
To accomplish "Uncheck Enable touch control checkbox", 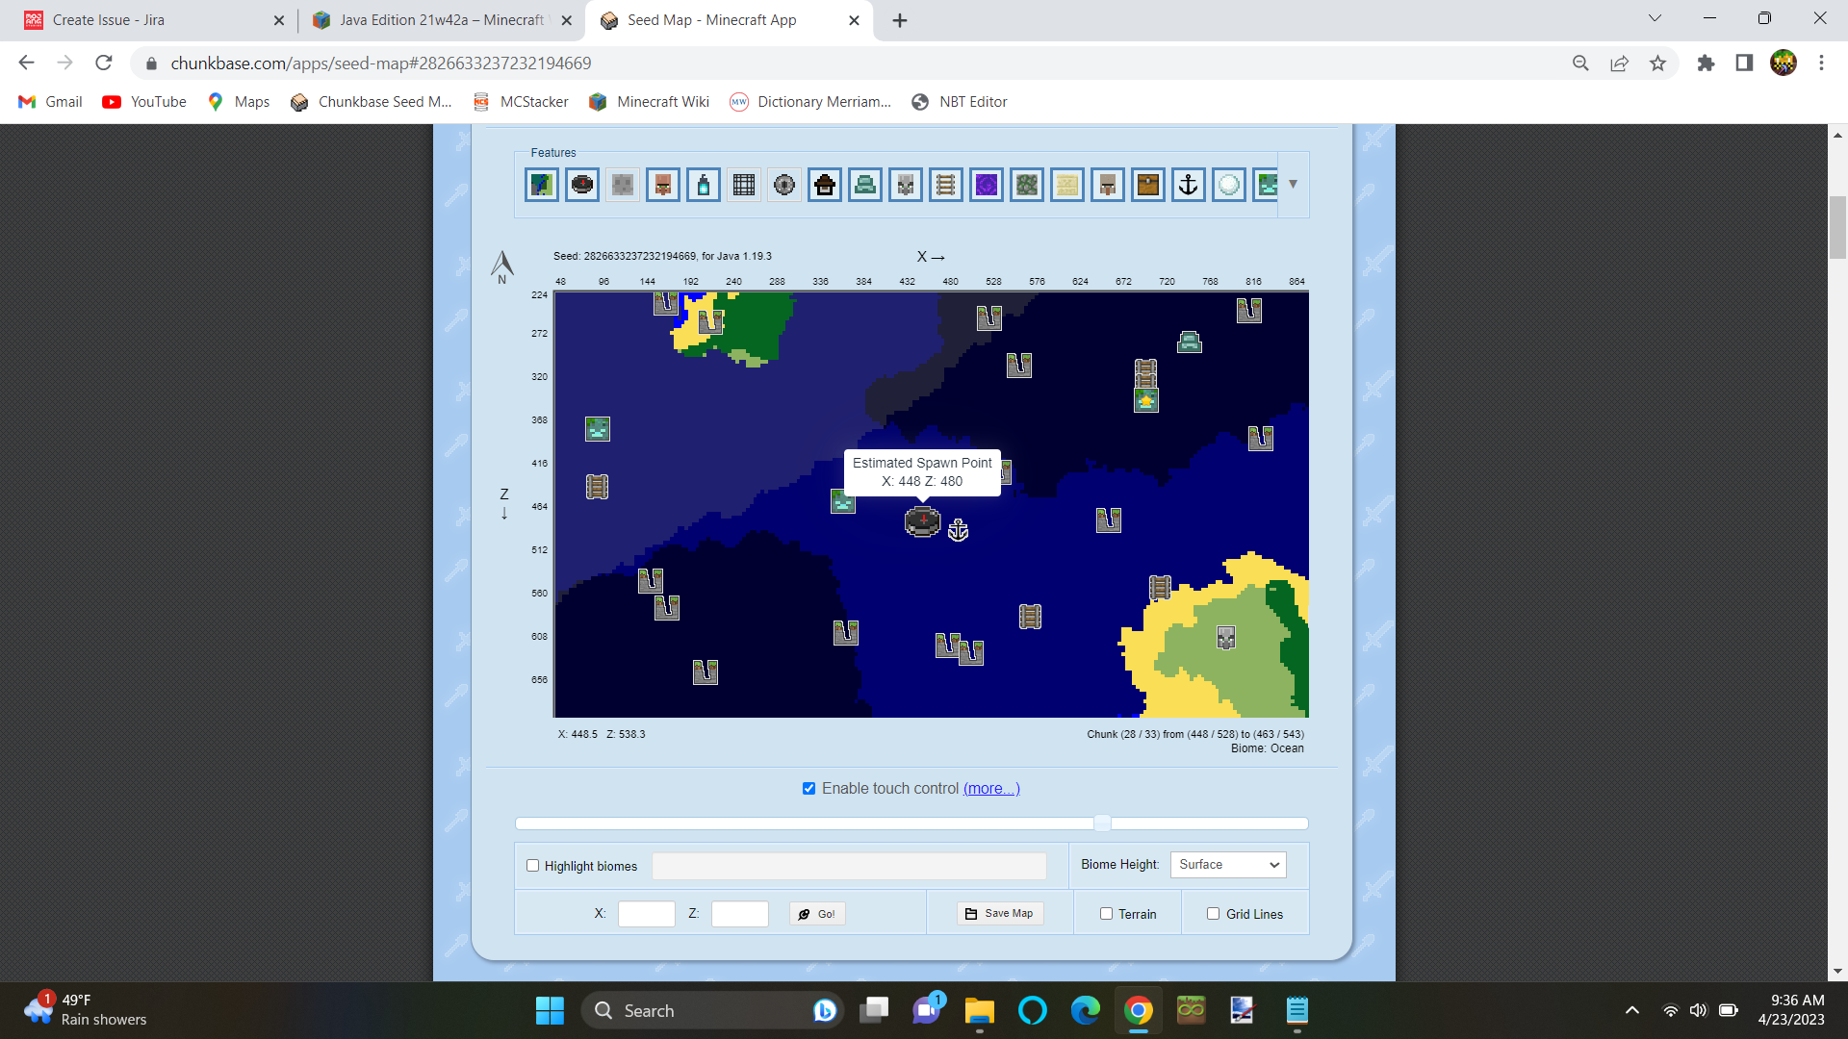I will [x=808, y=789].
